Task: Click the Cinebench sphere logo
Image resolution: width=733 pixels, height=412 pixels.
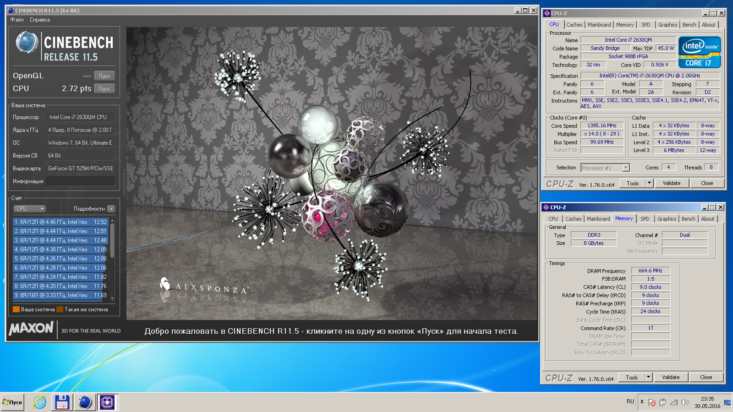Action: coord(27,42)
